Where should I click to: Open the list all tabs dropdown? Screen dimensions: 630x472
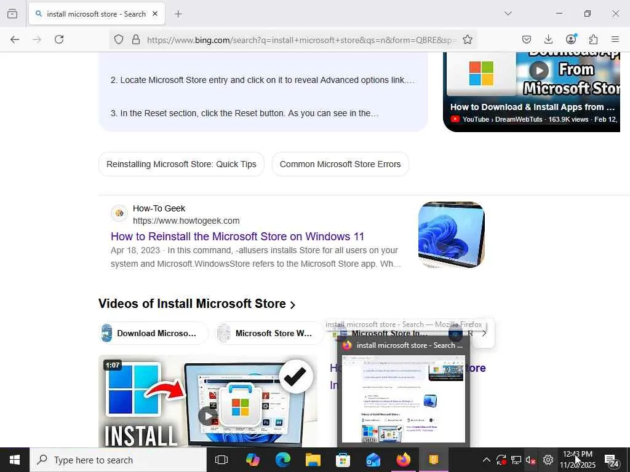(508, 14)
